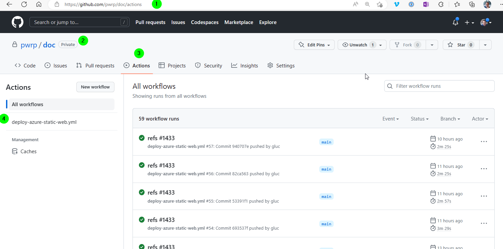Star the repository
The height and width of the screenshot is (249, 503).
click(x=461, y=45)
